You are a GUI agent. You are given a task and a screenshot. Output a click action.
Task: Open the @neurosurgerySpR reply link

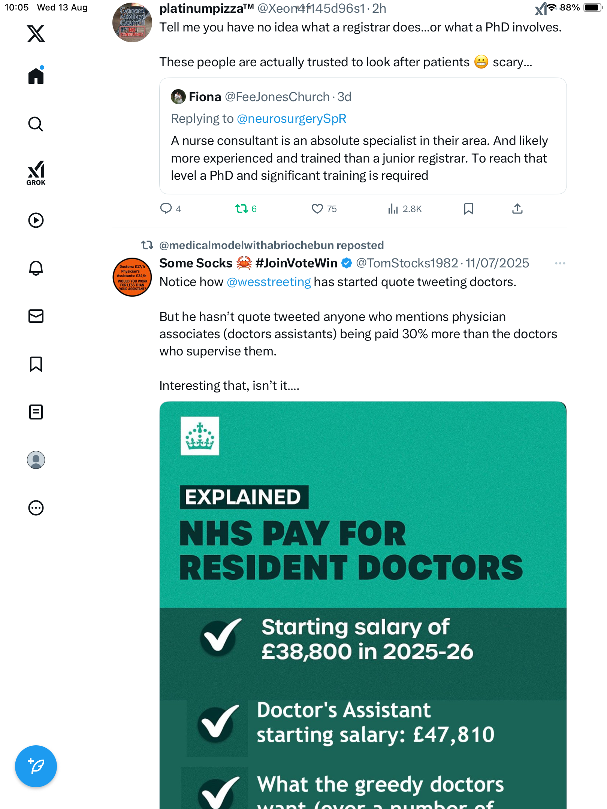point(292,119)
